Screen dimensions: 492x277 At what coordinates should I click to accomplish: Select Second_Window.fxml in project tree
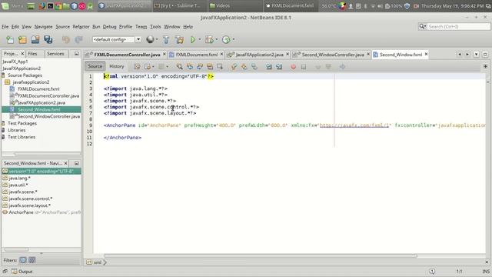pos(39,109)
